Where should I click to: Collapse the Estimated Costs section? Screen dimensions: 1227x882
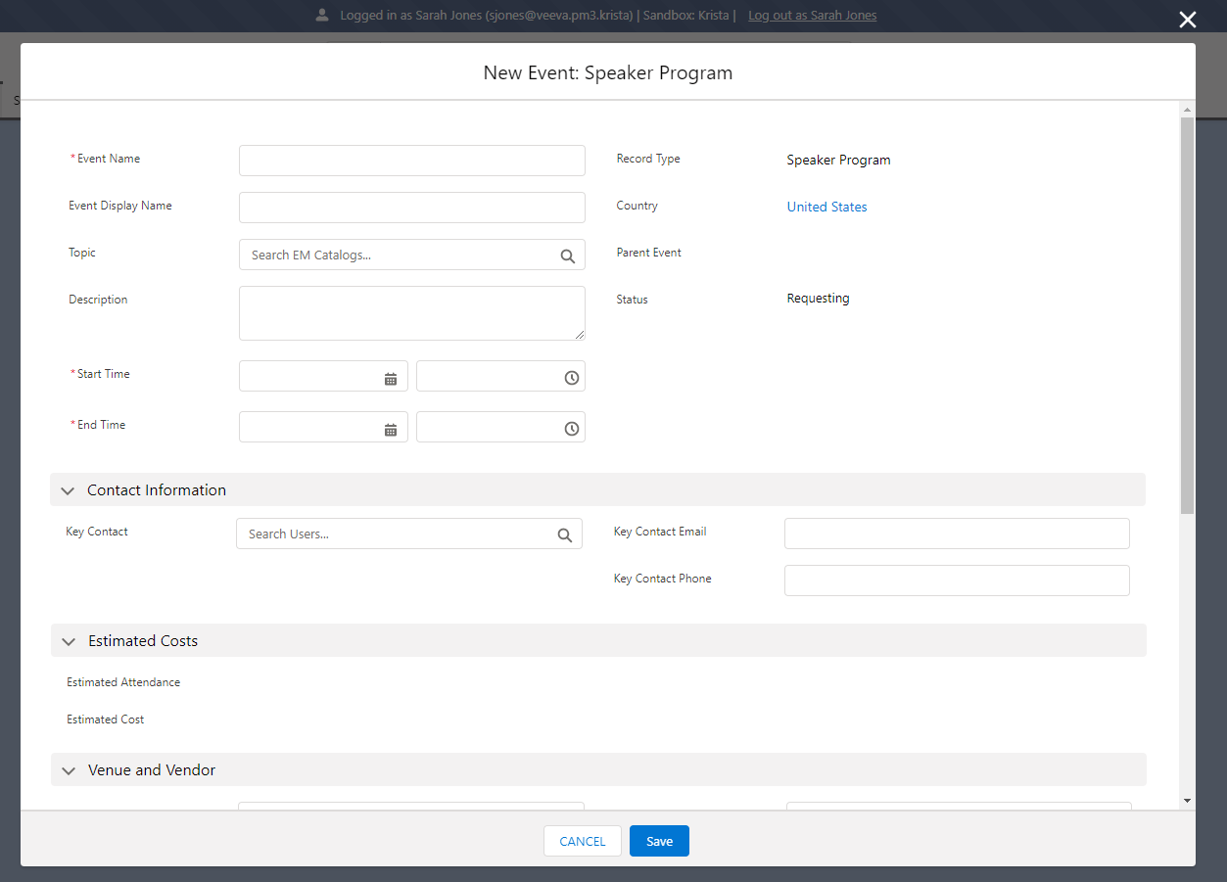[x=69, y=641]
